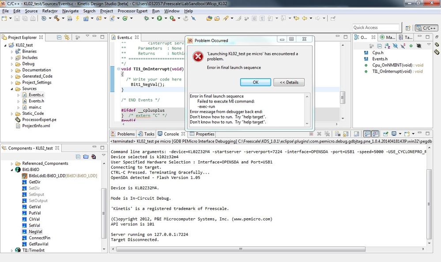This screenshot has width=441, height=262.
Task: Open the Navigate menu
Action: pos(70,11)
